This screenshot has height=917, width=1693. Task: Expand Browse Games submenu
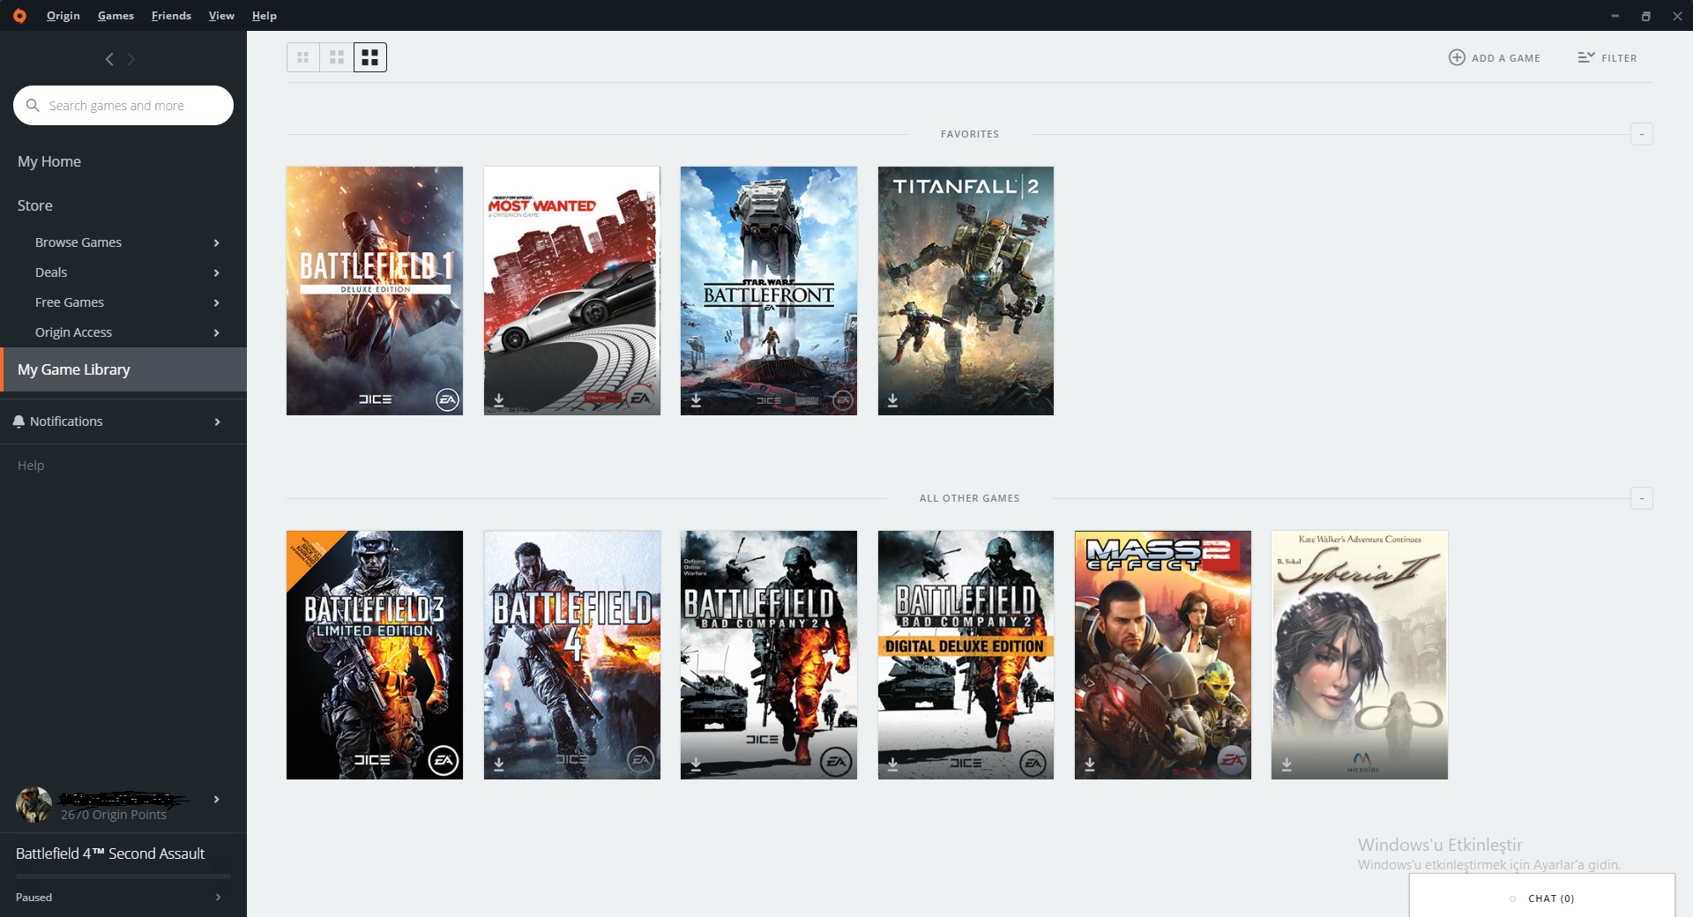coord(216,242)
